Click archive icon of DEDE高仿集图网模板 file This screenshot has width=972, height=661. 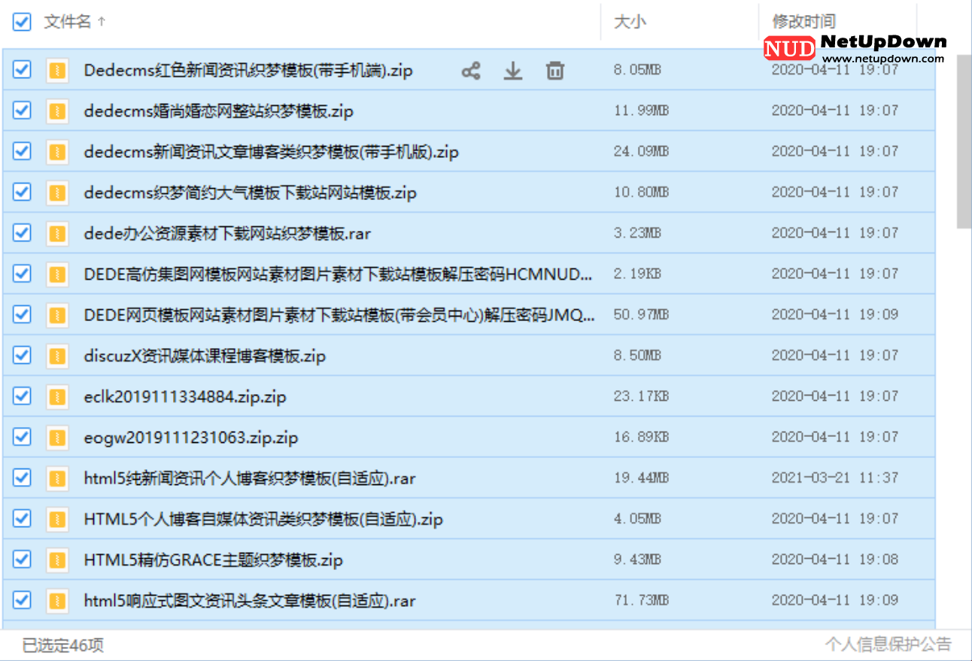pos(57,274)
